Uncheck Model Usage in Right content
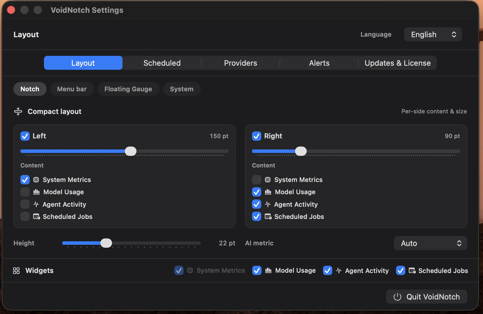 click(x=257, y=192)
